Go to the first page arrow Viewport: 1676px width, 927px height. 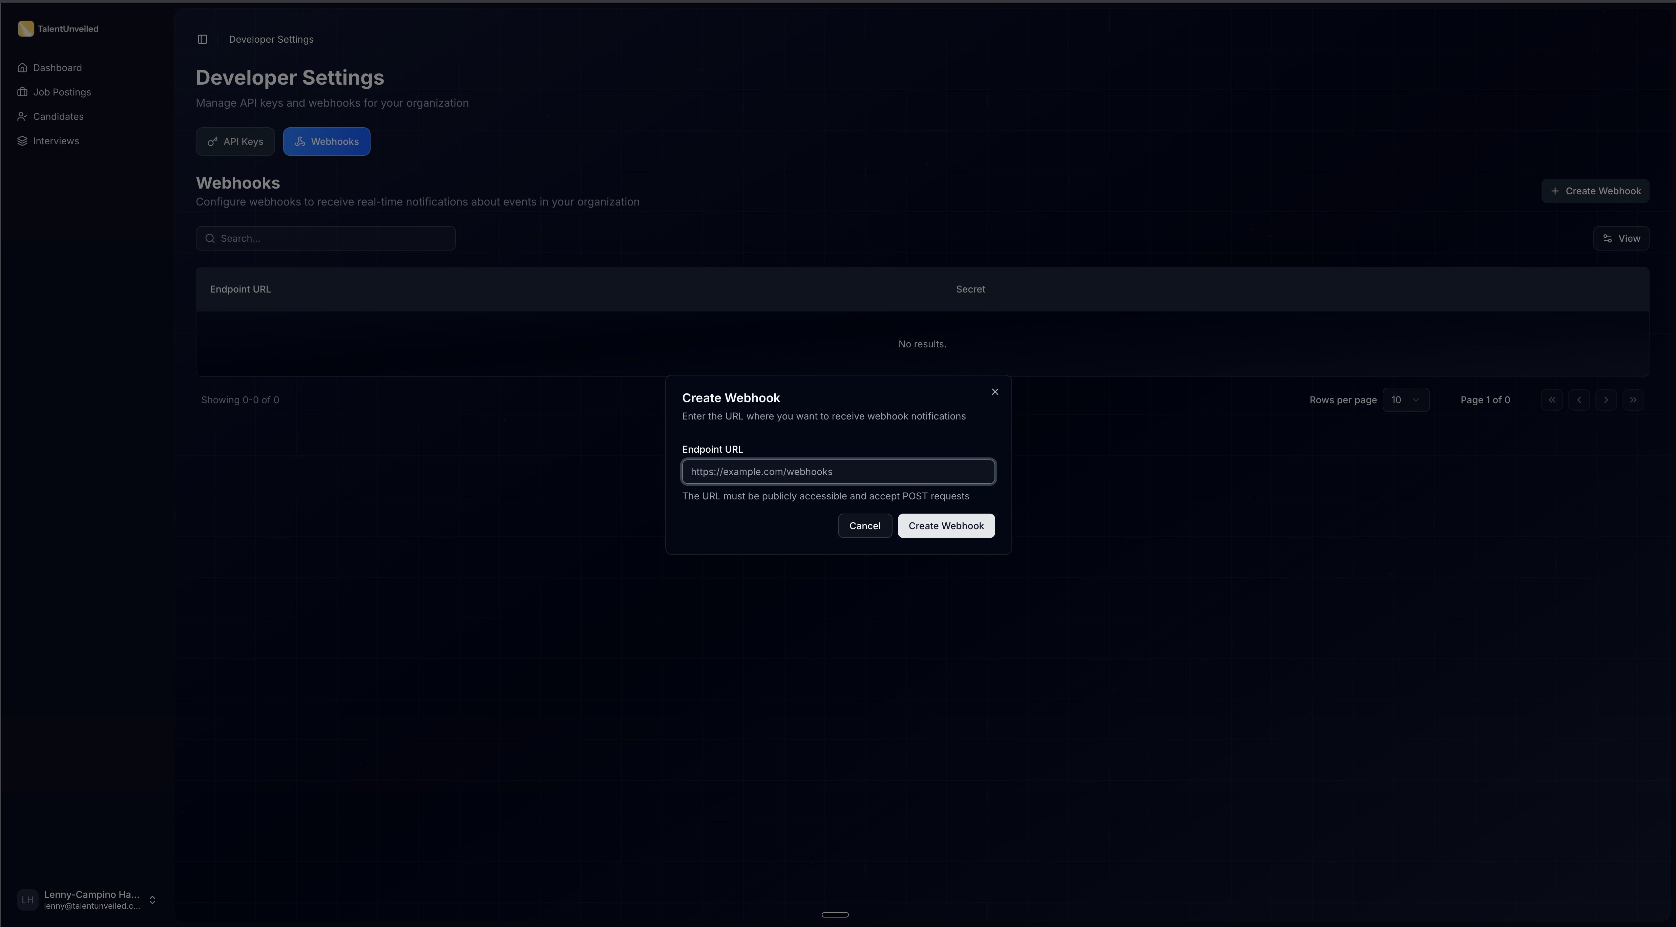pyautogui.click(x=1552, y=400)
